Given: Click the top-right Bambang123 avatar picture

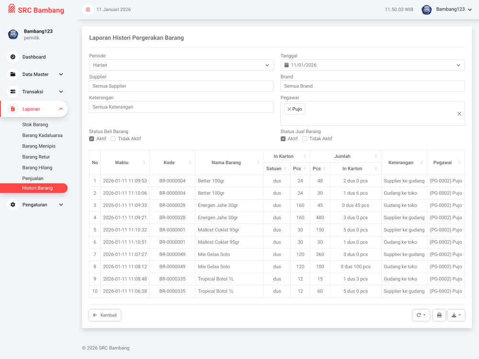Looking at the screenshot, I should point(426,10).
